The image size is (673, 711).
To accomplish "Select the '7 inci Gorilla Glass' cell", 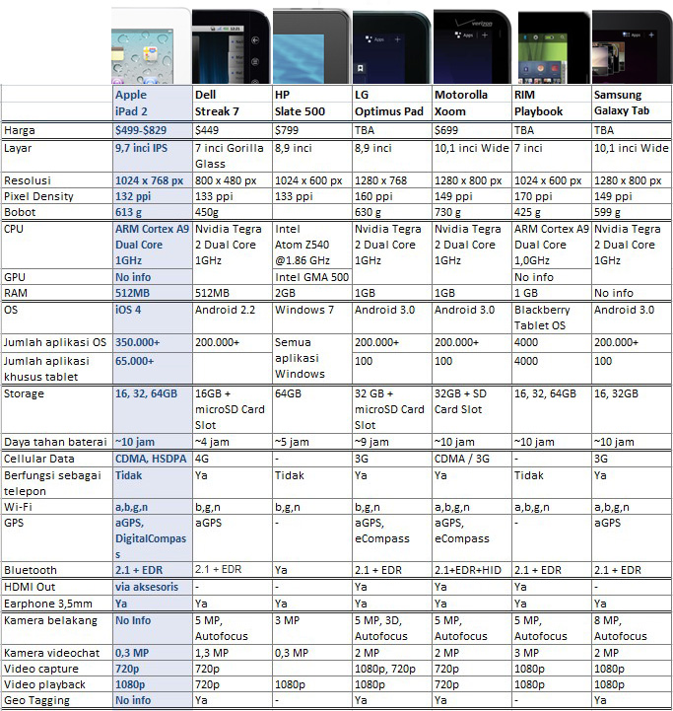I will pos(232,156).
